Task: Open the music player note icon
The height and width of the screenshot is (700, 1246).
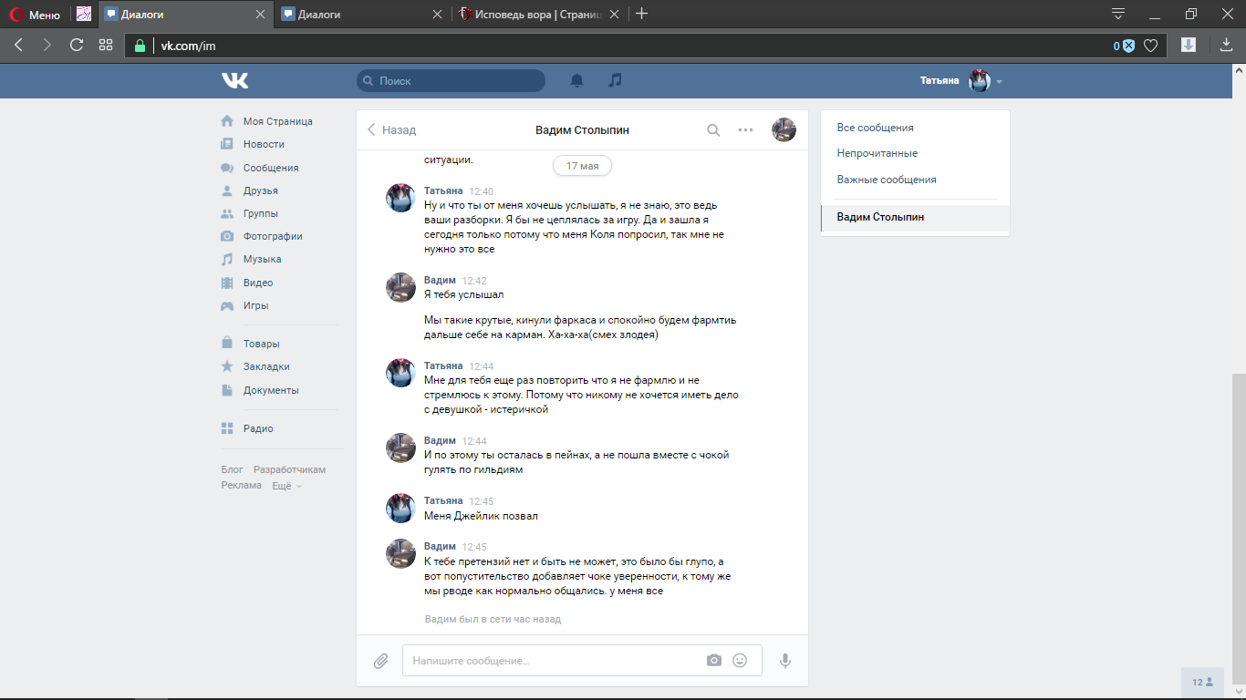Action: click(616, 80)
